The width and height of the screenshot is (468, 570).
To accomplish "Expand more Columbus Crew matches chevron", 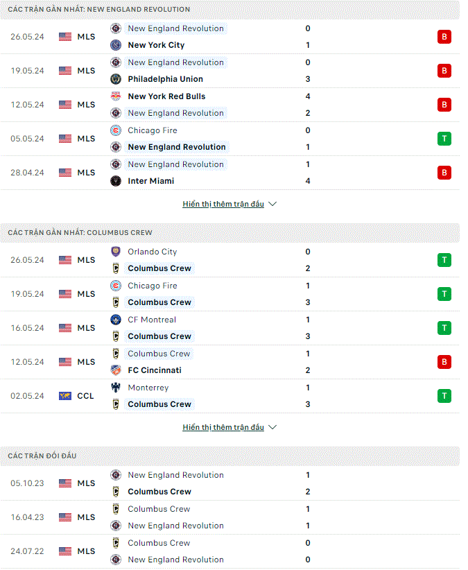I will pyautogui.click(x=272, y=427).
